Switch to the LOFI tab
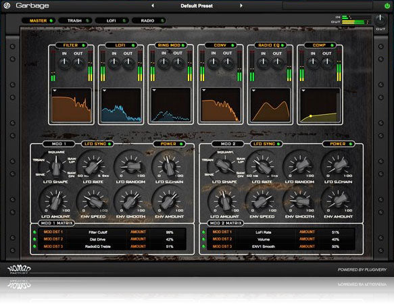The width and height of the screenshot is (394, 304). (112, 20)
